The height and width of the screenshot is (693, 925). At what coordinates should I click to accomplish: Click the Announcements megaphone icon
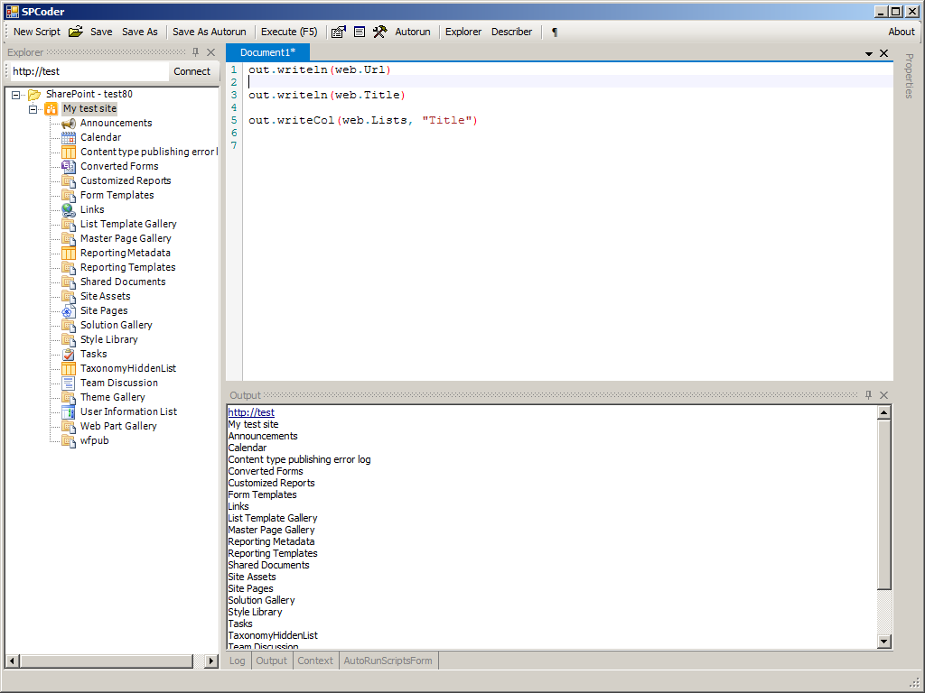coord(69,123)
